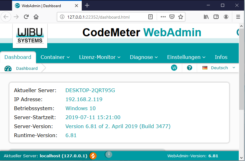Viewport: 245px width, 161px height.
Task: Click server start time 2019-07-11 15:21:00
Action: (x=93, y=117)
